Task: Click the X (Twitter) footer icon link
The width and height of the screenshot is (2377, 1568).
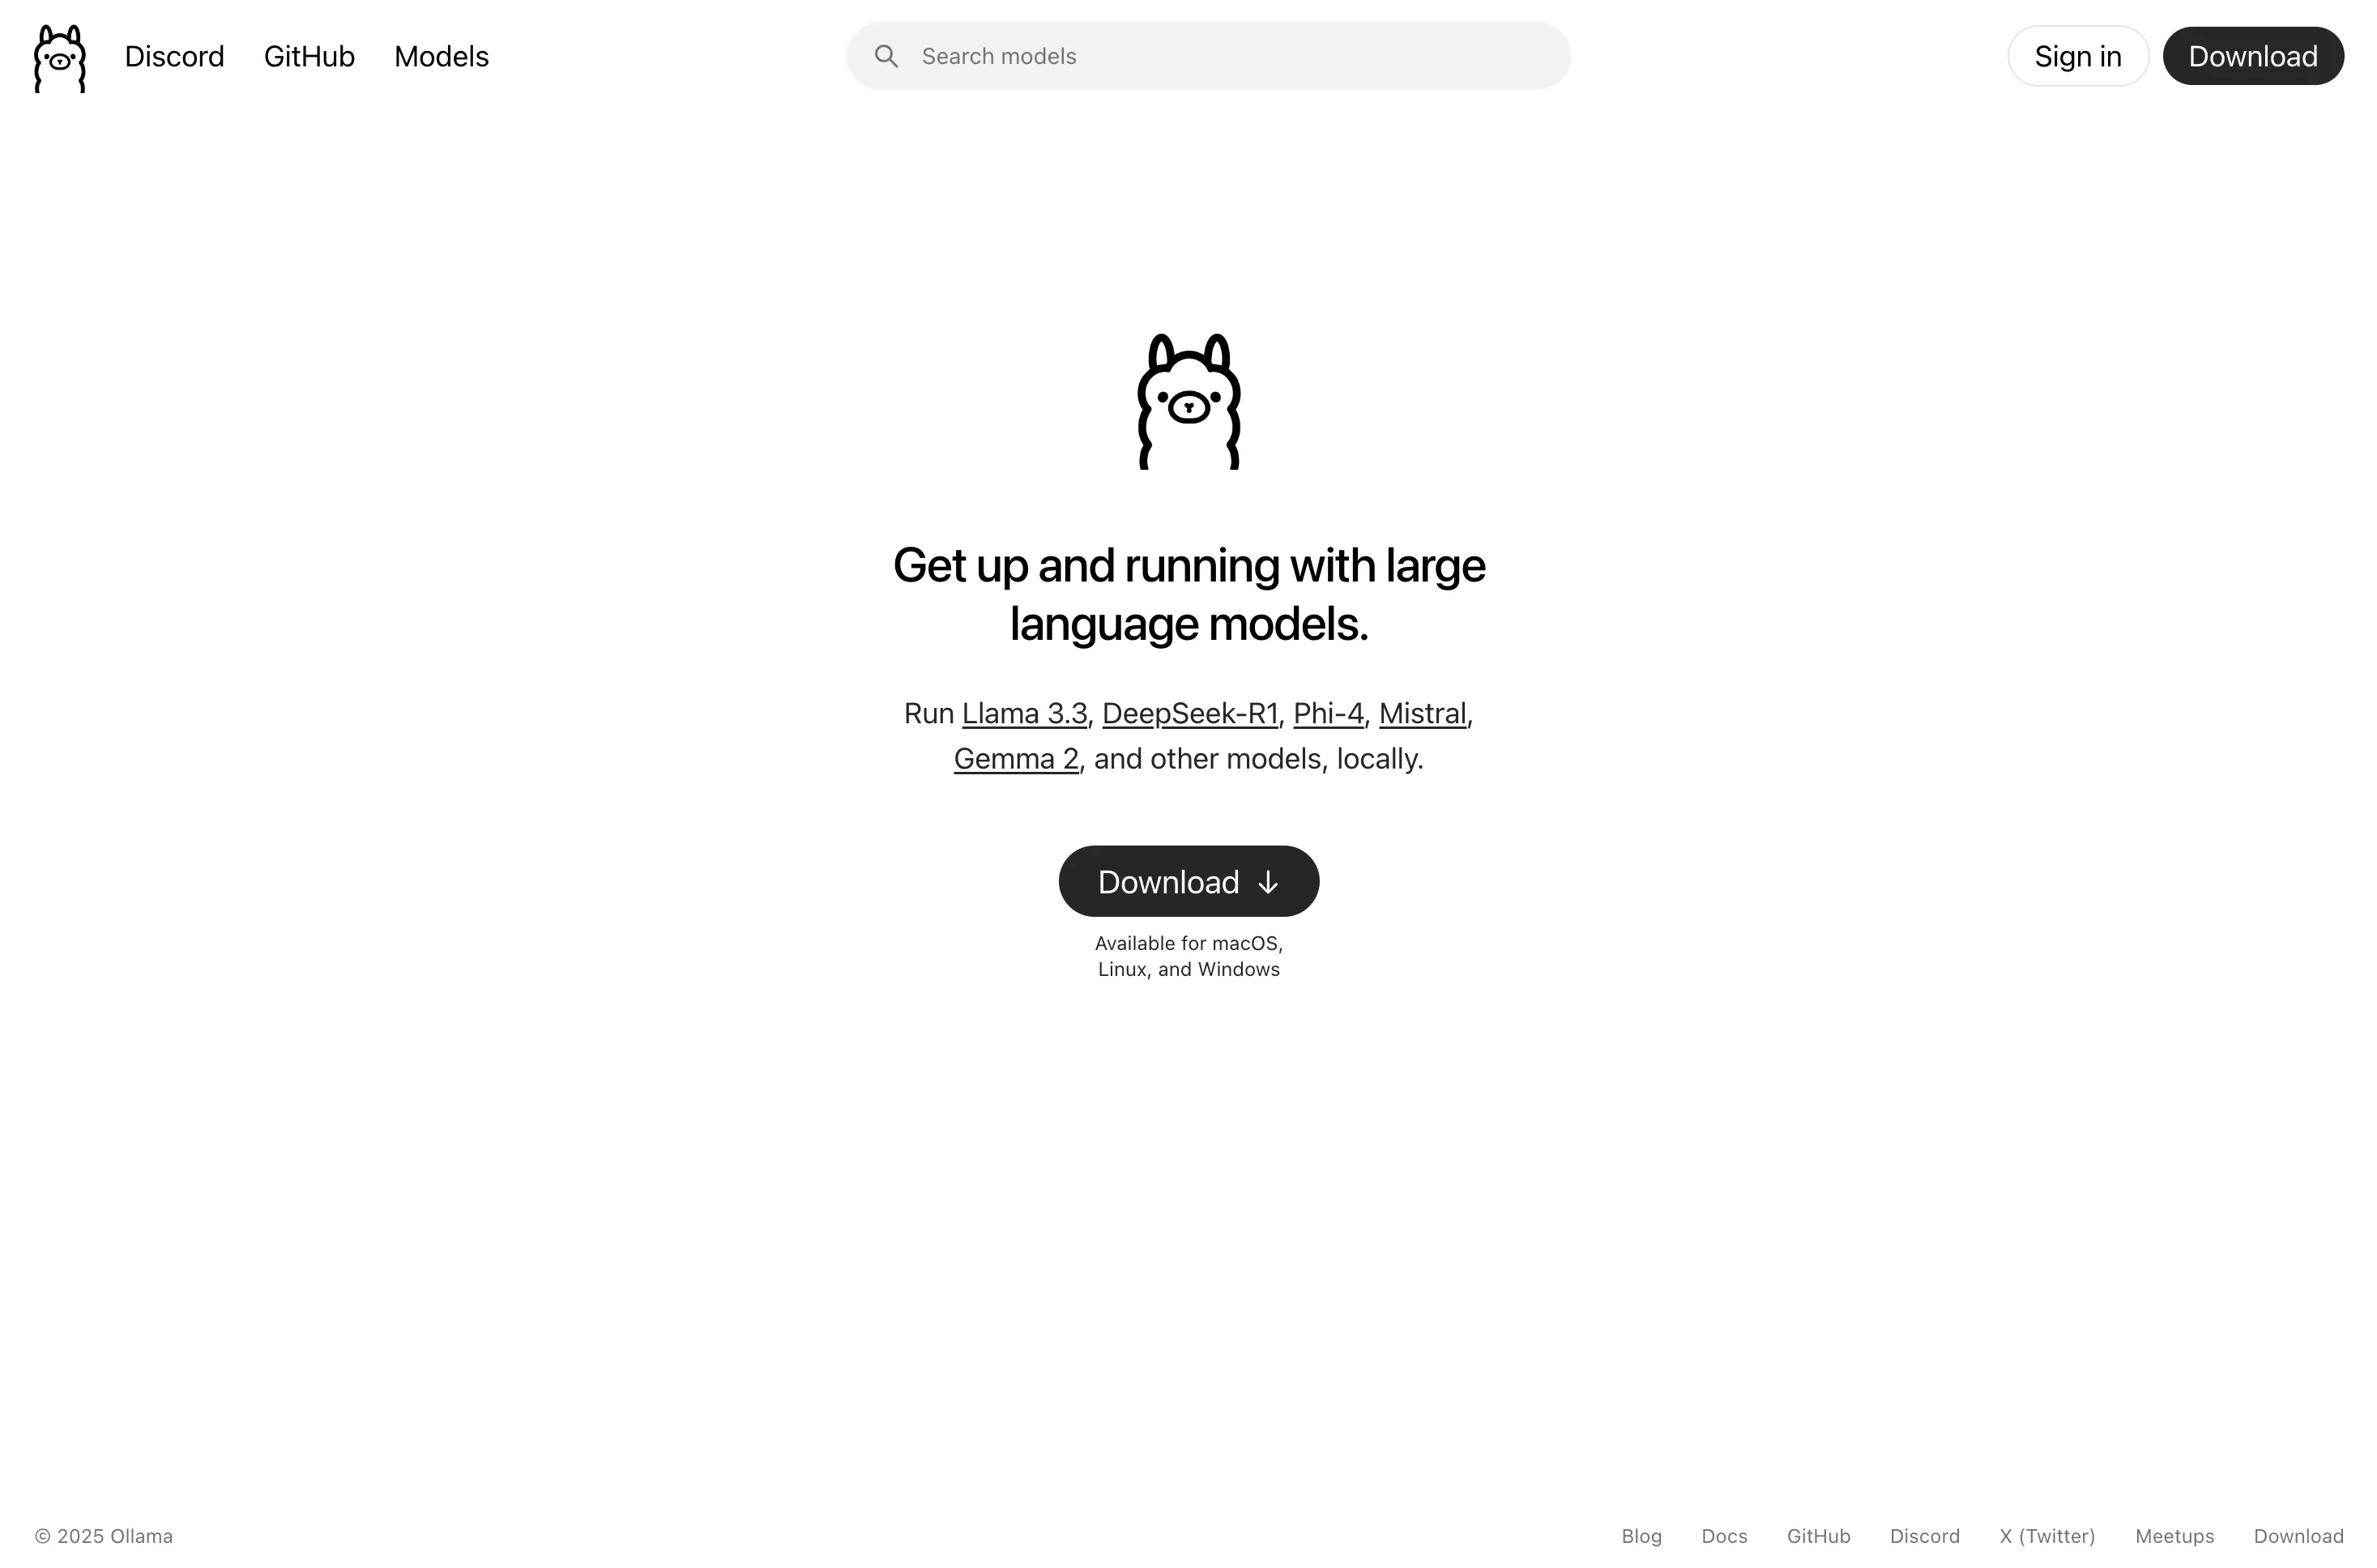Action: click(2048, 1535)
